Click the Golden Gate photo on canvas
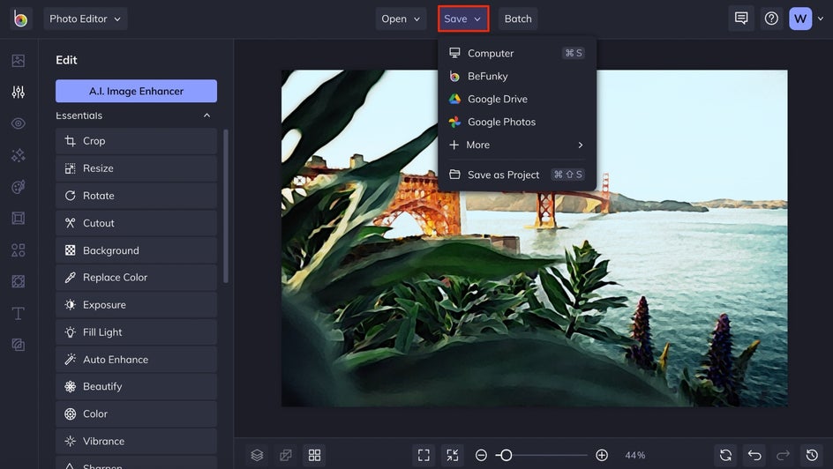The image size is (833, 469). point(534,238)
